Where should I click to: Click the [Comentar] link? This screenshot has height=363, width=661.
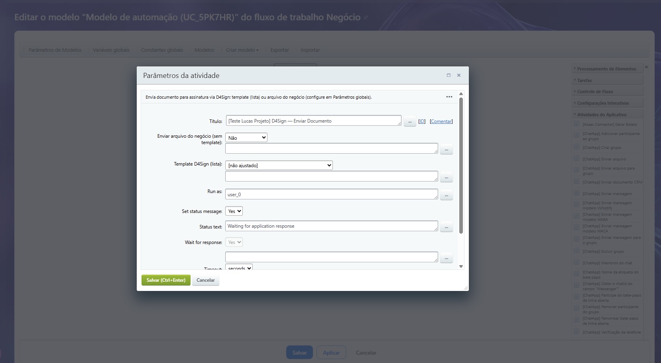441,121
